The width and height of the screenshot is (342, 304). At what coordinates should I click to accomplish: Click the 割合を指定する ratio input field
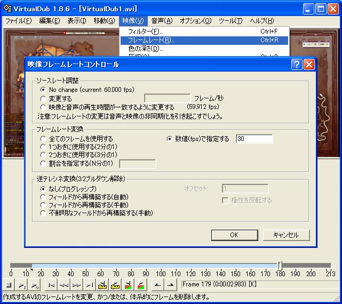pos(138,164)
